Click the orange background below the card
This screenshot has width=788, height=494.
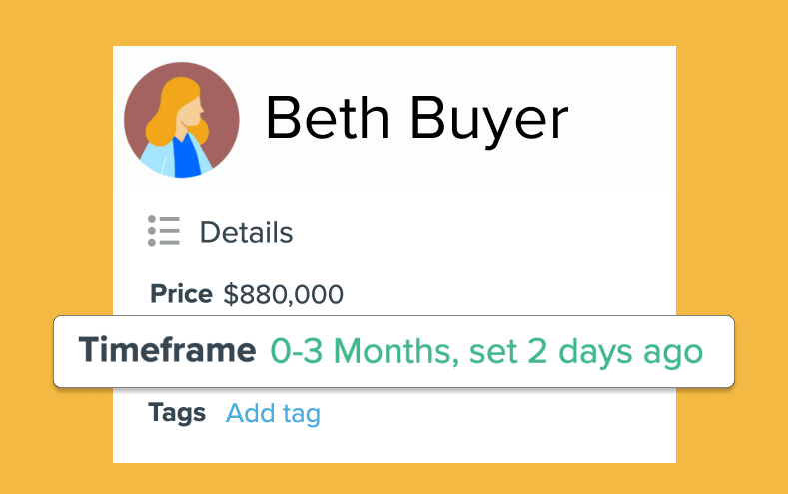(x=399, y=479)
